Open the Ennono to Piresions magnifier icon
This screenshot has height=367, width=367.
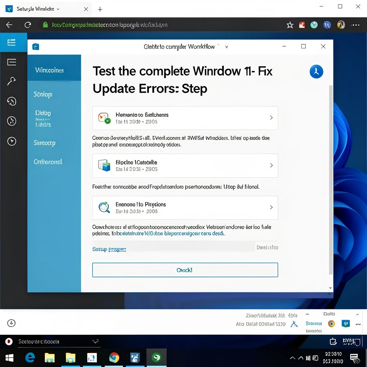click(104, 207)
